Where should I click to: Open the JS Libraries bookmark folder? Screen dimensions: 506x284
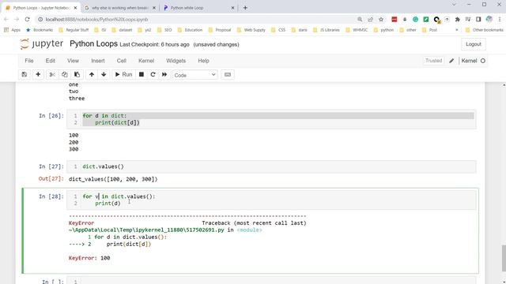tap(327, 30)
